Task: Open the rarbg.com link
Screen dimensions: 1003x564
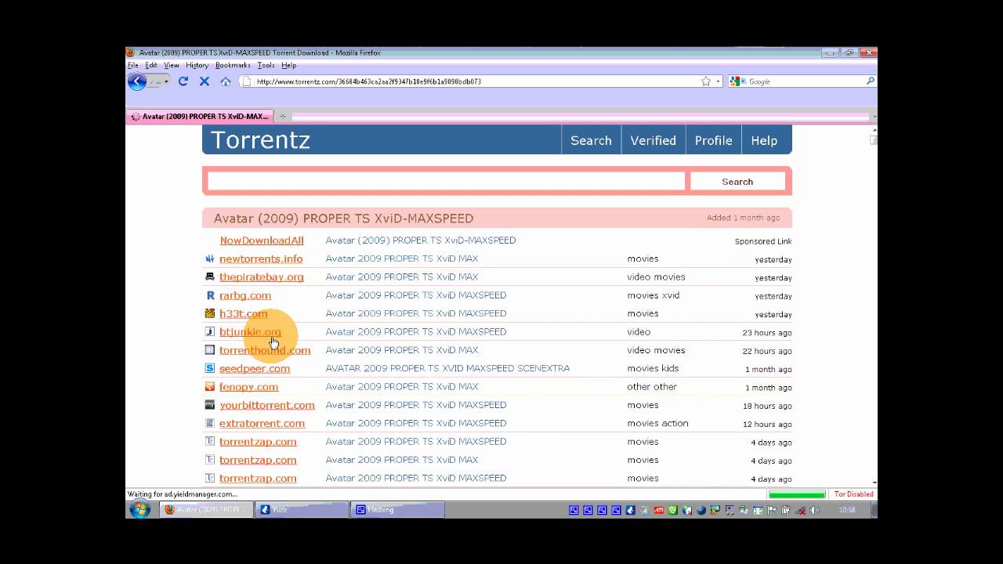Action: coord(245,295)
